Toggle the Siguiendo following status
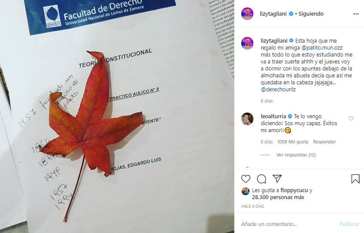364x233 pixels. (311, 13)
